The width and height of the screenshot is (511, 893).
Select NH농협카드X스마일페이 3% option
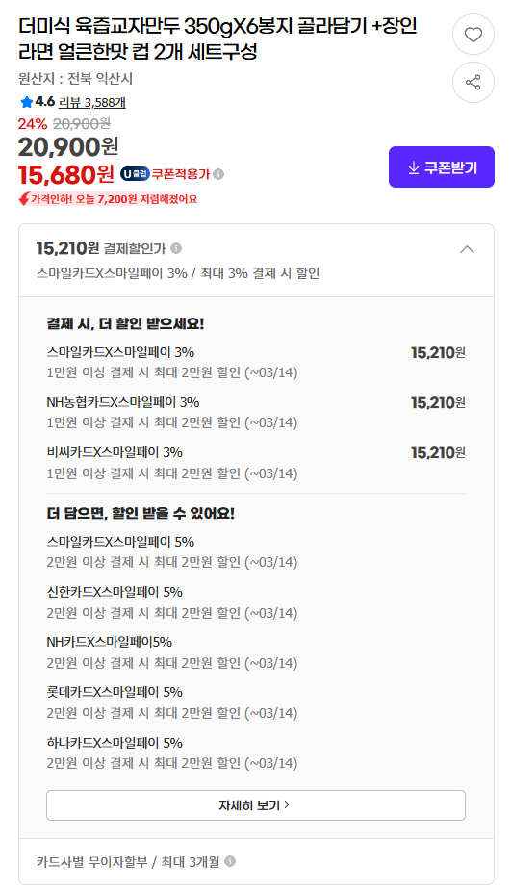point(256,412)
